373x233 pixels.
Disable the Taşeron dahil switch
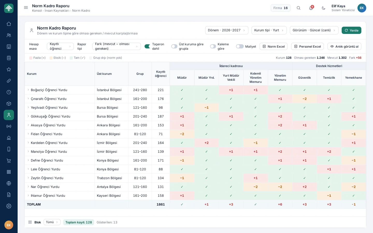pos(147,46)
